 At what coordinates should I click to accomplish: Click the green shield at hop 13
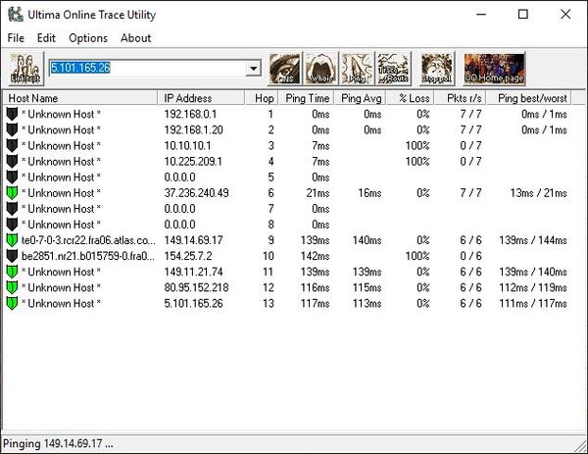point(13,303)
